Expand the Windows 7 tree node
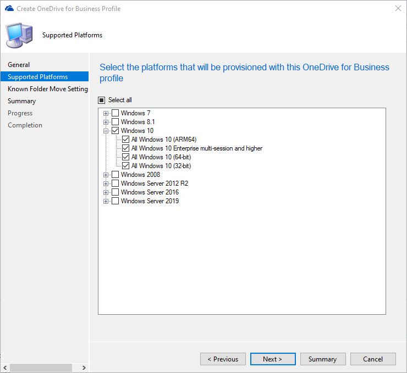 pos(106,113)
